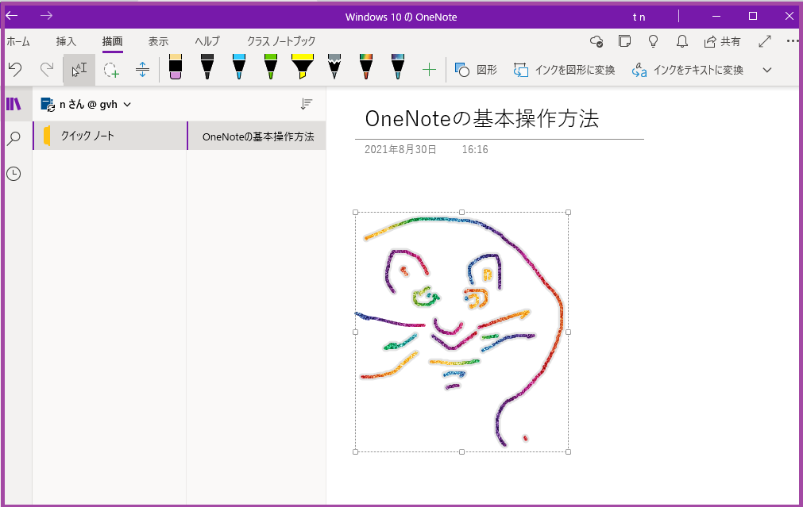
Task: Toggle full screen view with the diagonal arrow
Action: point(765,40)
